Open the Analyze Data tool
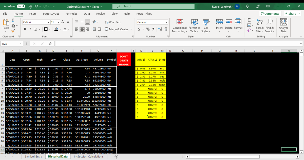This screenshot has height=160, width=304. (x=283, y=26)
